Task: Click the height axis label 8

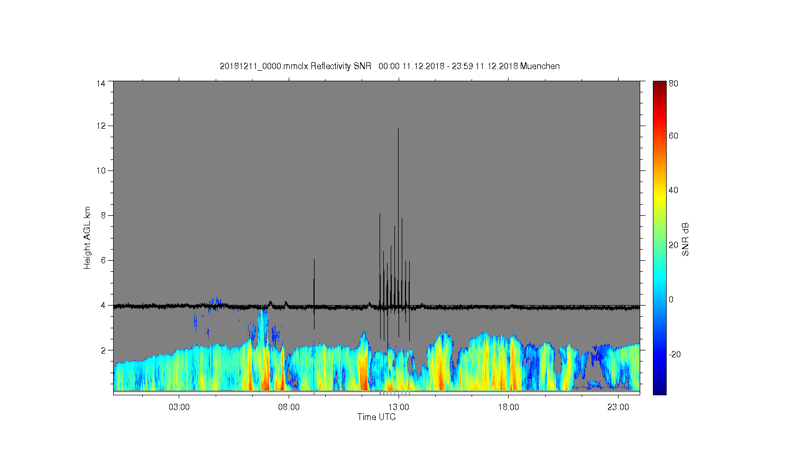Action: 103,215
